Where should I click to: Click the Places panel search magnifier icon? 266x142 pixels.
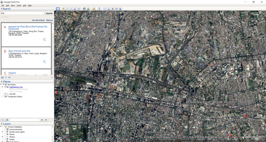pyautogui.click(x=3, y=120)
